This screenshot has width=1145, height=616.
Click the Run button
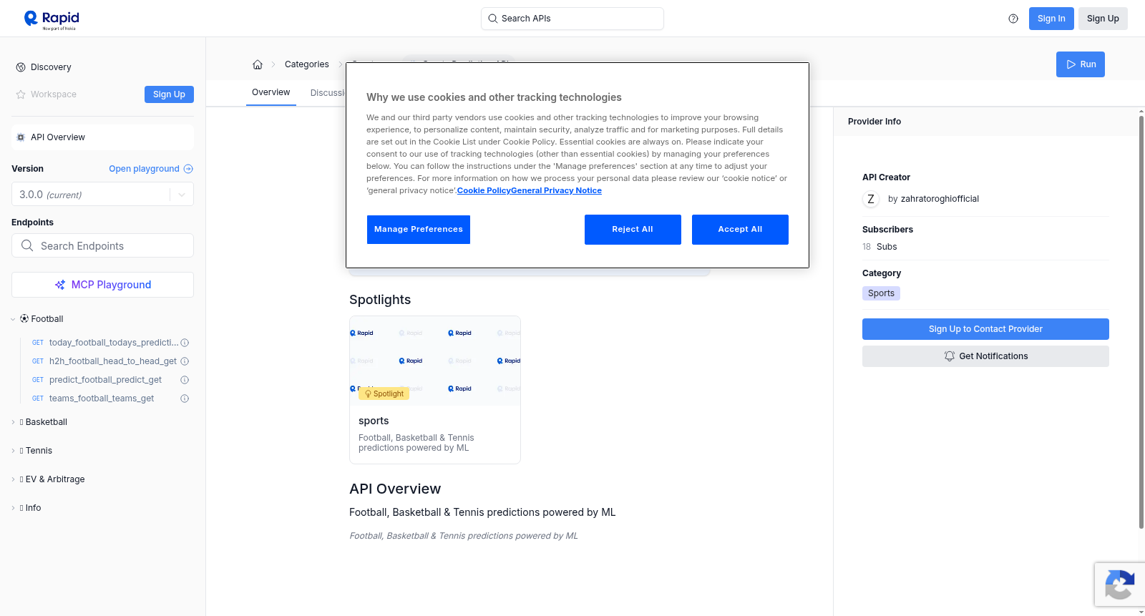pos(1081,64)
